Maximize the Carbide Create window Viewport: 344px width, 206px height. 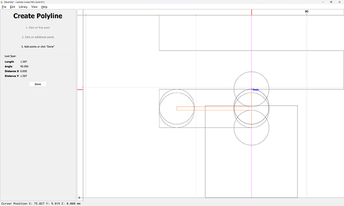(331, 2)
